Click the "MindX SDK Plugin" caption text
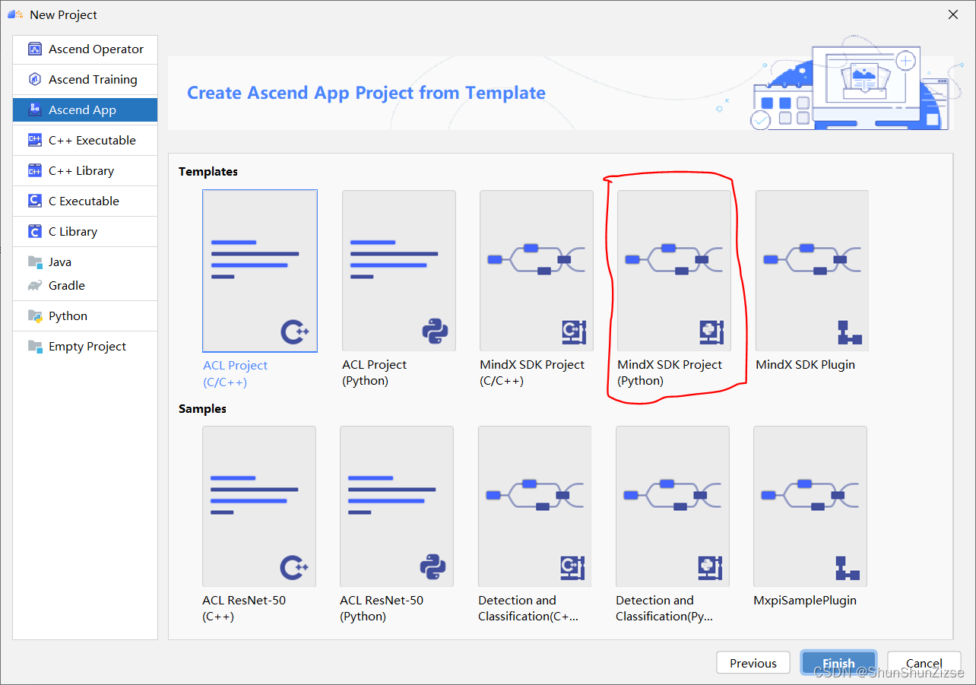 (805, 365)
